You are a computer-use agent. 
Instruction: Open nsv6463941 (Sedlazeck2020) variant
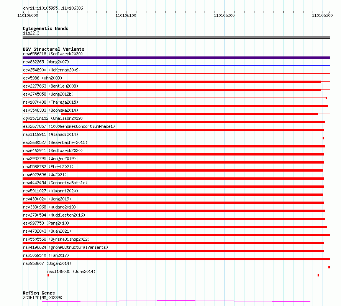(x=53, y=151)
